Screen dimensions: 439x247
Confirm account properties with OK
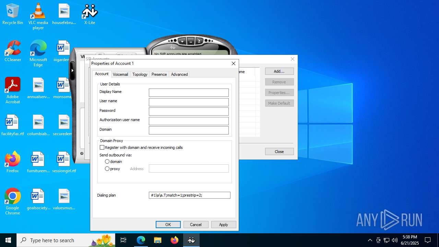pyautogui.click(x=168, y=225)
